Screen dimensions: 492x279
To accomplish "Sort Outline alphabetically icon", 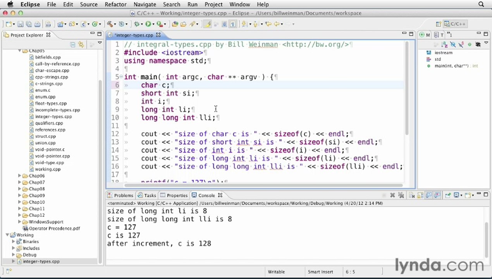I will pyautogui.click(x=444, y=45).
